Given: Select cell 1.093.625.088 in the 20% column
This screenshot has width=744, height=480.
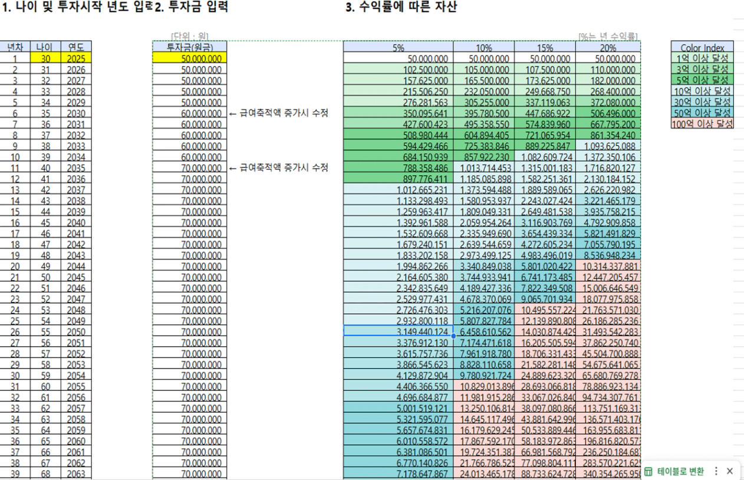Looking at the screenshot, I should 608,146.
